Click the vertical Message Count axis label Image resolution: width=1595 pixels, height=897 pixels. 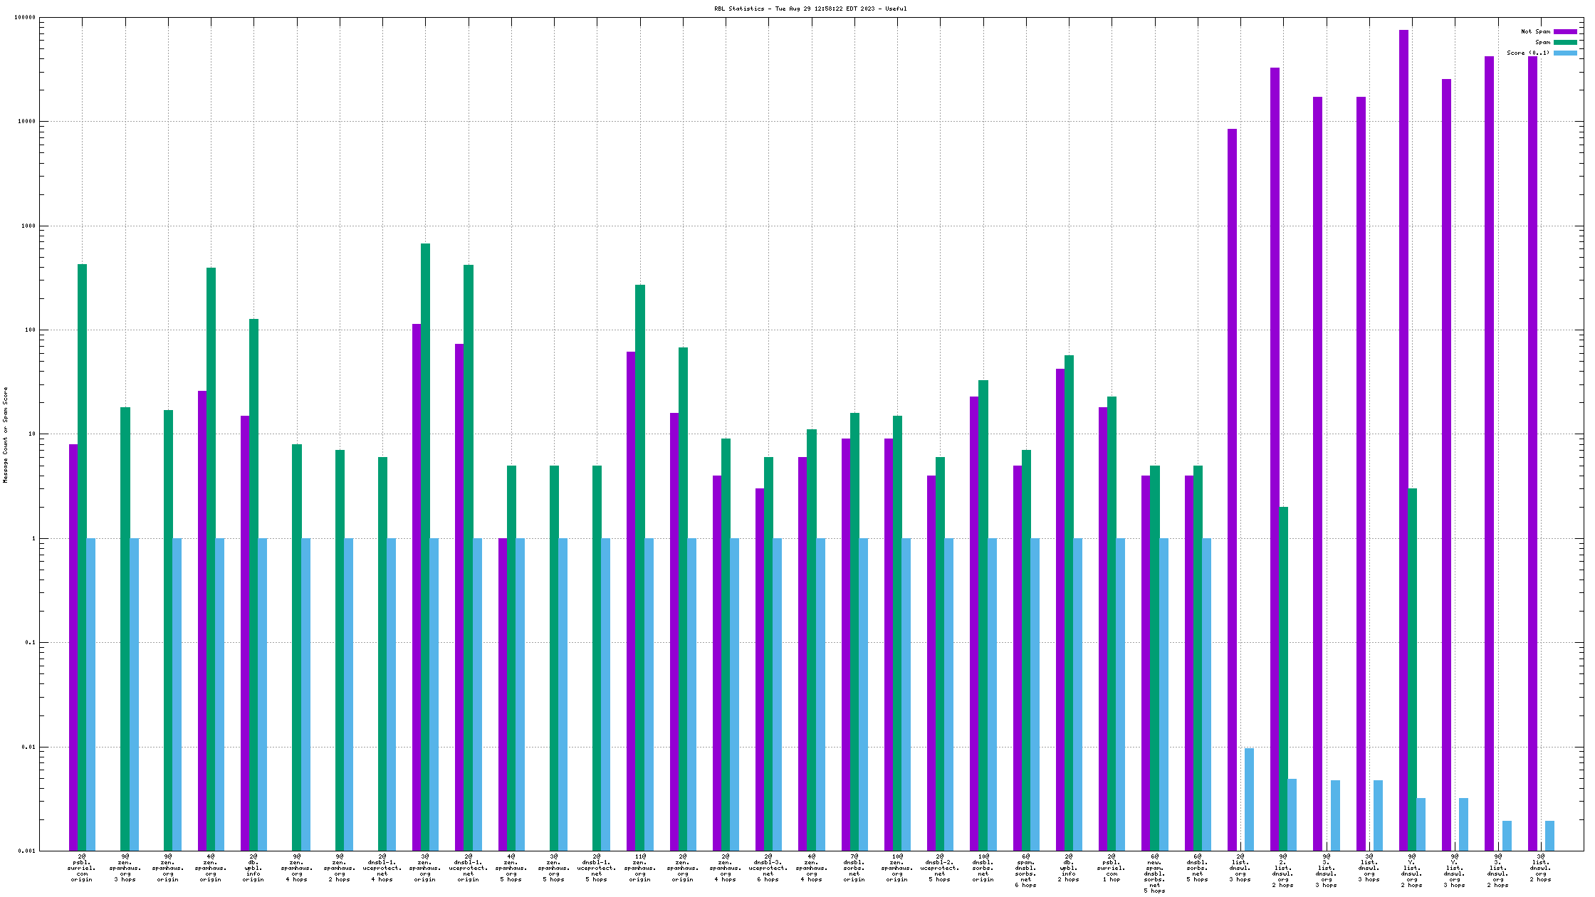pos(6,435)
